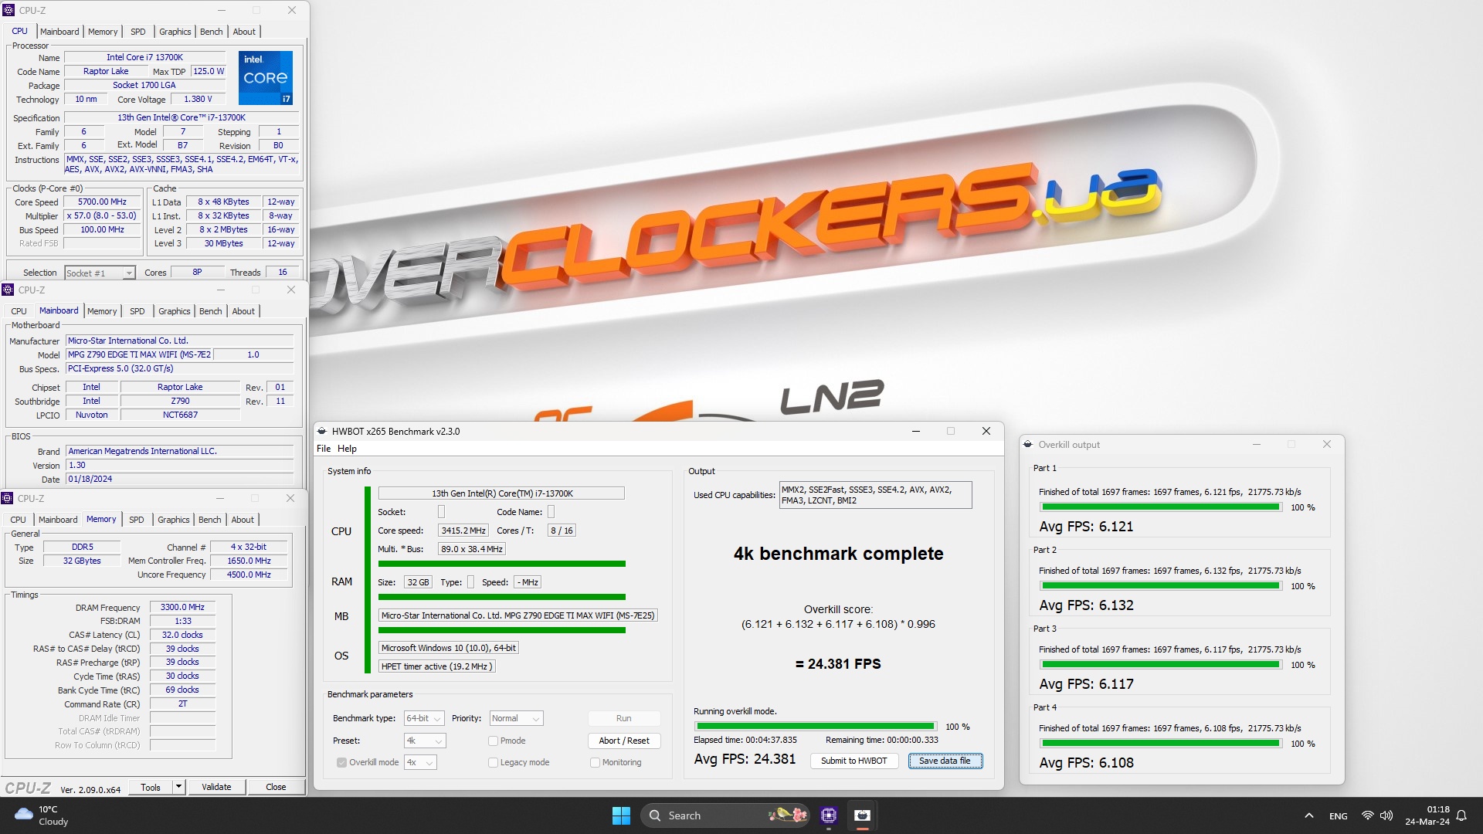This screenshot has width=1483, height=834.
Task: Open the Priority Normal dropdown
Action: pyautogui.click(x=517, y=718)
